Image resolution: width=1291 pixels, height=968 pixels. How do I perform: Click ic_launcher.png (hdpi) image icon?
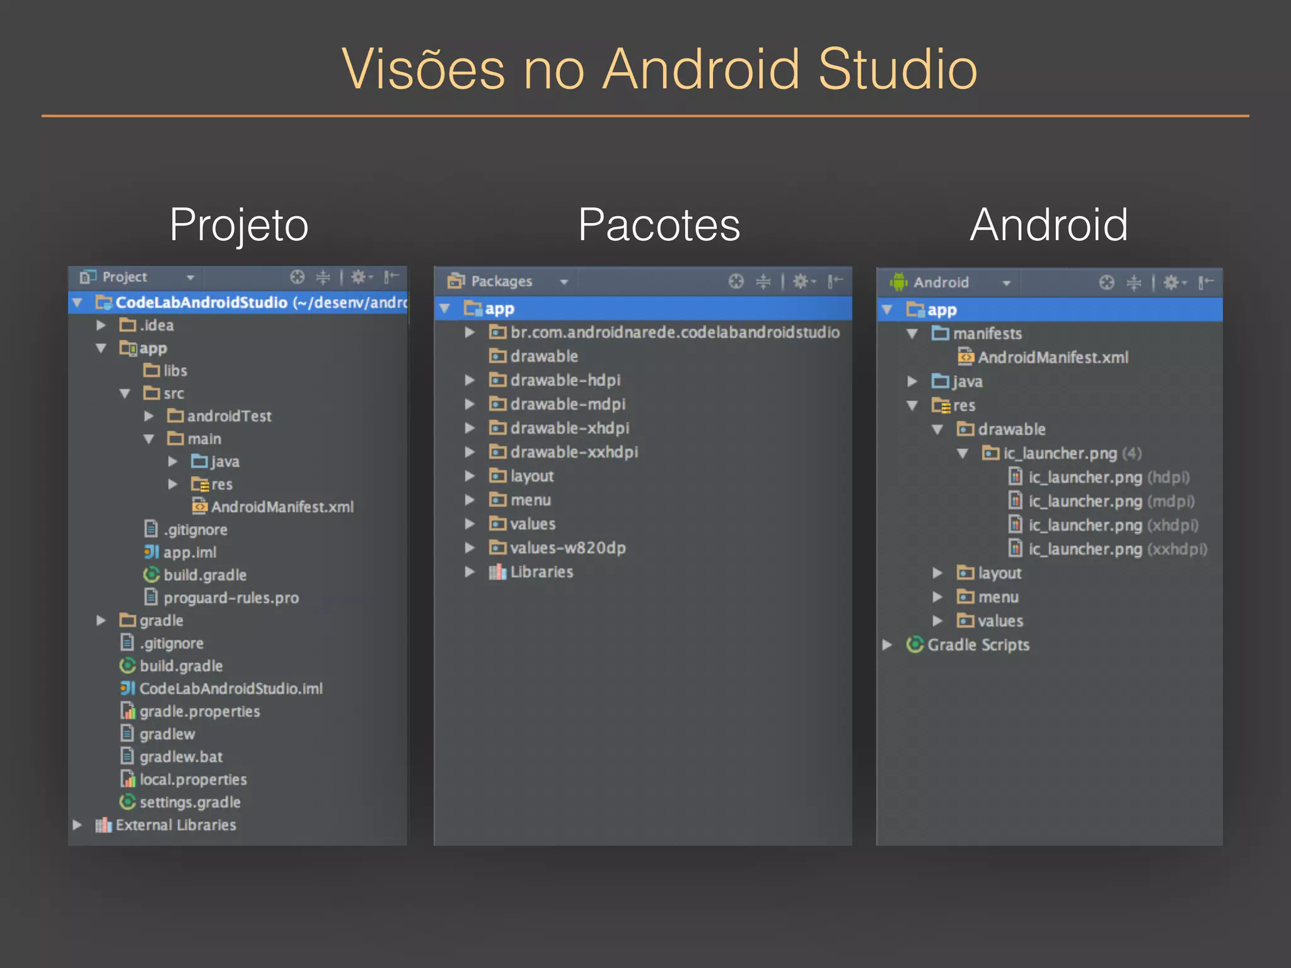(1016, 476)
